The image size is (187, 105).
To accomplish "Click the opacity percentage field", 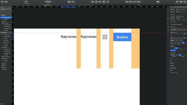I will coord(185,34).
